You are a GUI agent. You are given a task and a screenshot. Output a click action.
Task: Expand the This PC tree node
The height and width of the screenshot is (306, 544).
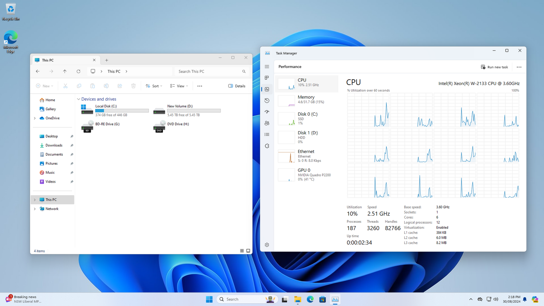(35, 200)
